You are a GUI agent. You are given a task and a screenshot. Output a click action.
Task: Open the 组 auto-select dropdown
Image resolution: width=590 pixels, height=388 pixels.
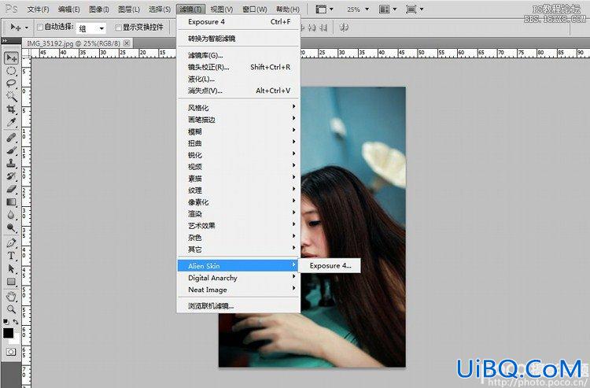[91, 28]
